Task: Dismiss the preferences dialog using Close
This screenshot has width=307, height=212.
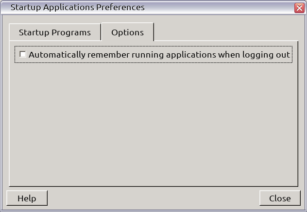Action: click(280, 198)
